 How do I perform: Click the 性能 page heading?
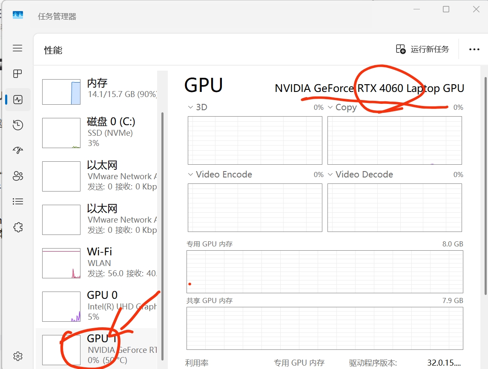(x=53, y=50)
